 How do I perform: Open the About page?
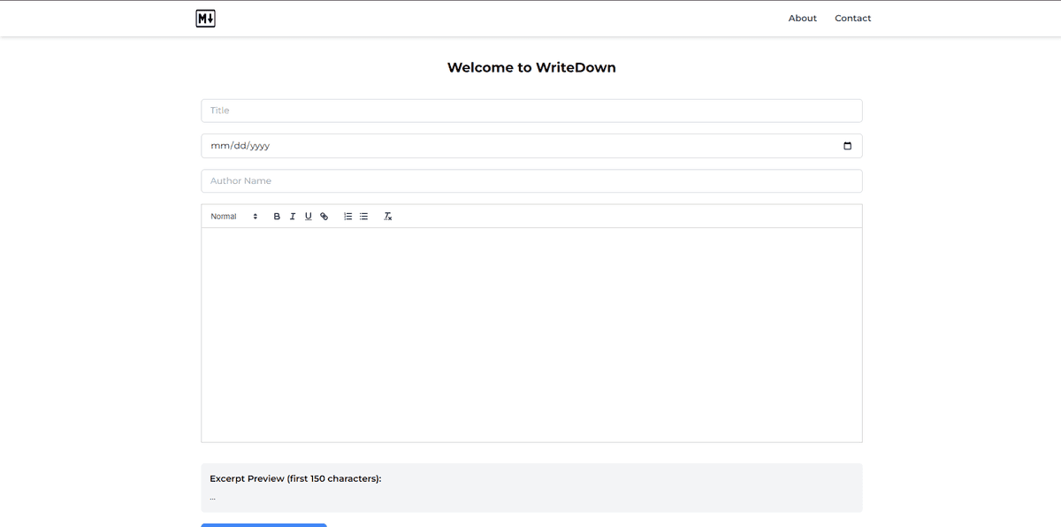(x=803, y=19)
